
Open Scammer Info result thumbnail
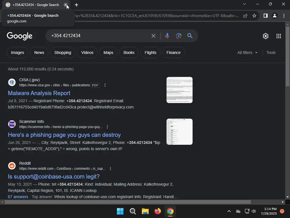pos(179,132)
